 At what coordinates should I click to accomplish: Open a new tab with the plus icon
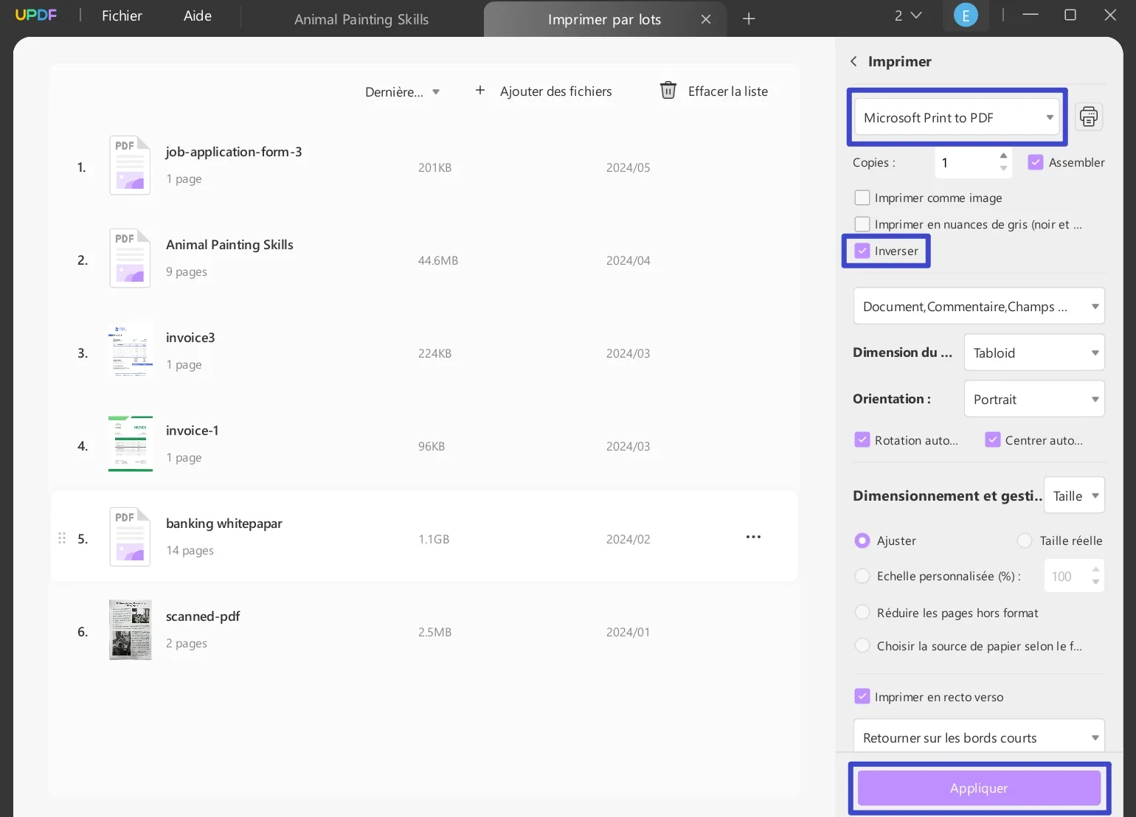click(x=748, y=18)
